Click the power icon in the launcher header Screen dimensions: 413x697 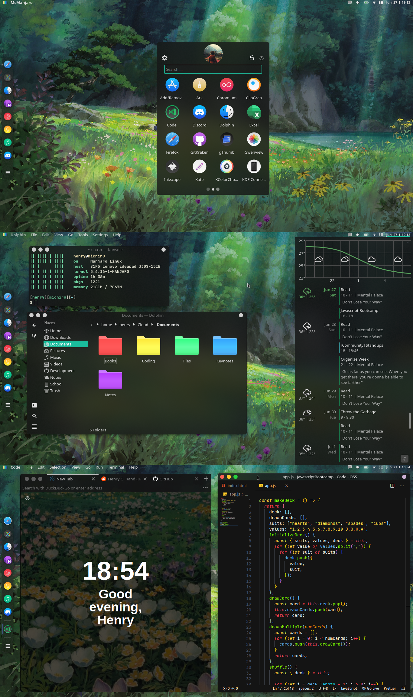point(262,58)
